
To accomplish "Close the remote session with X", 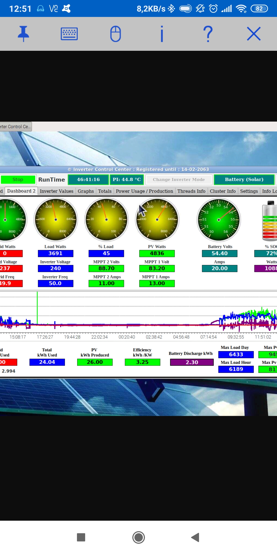I will click(254, 34).
